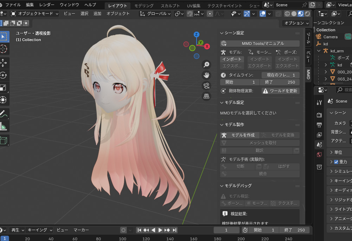Click the play animation button in the timeline
352x241 pixels.
tap(160, 230)
